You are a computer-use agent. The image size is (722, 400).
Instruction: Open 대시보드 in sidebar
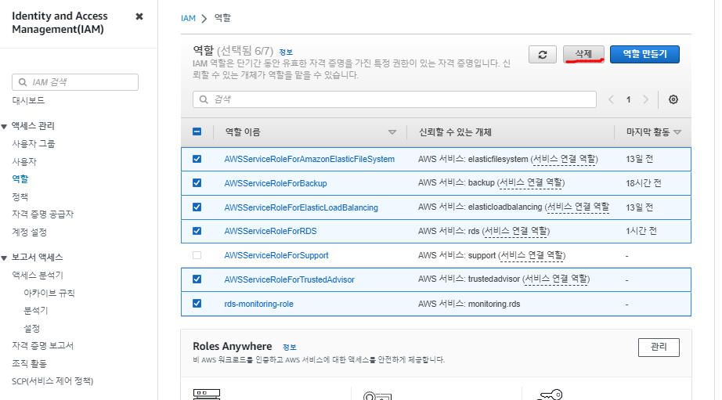click(x=28, y=100)
